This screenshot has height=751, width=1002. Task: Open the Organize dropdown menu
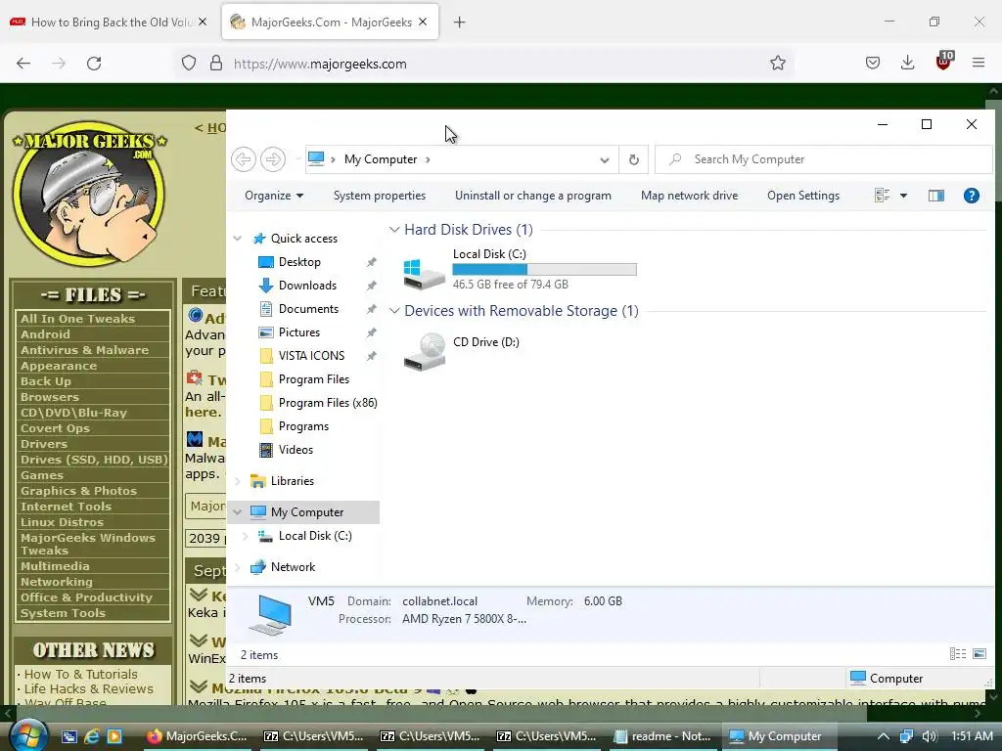(274, 196)
